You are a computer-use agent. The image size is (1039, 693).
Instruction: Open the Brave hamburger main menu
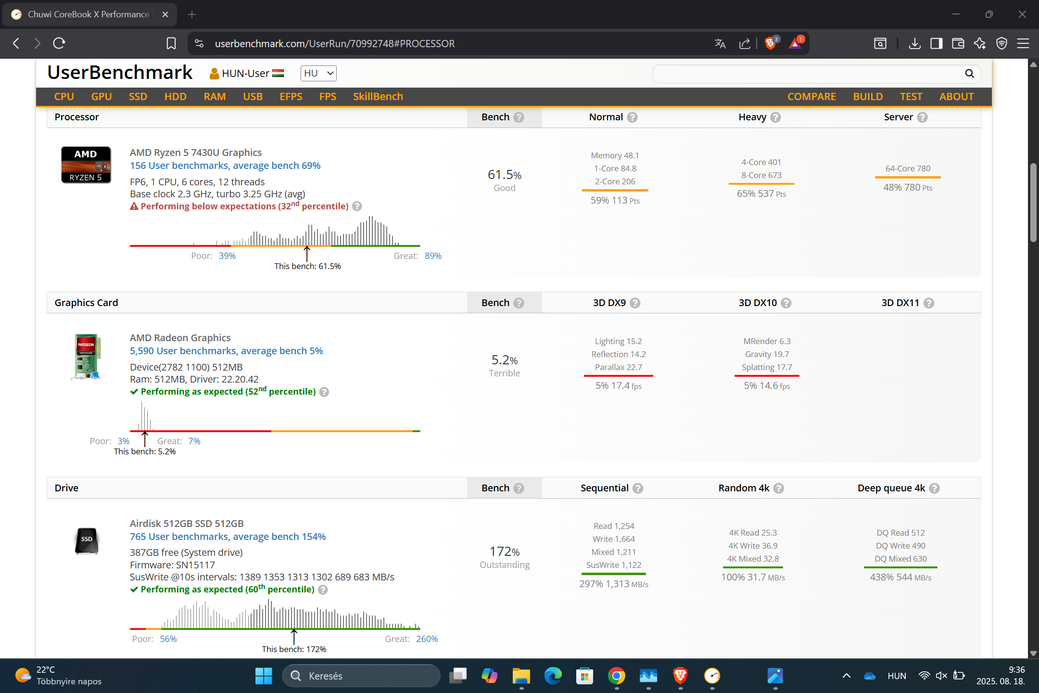[1023, 43]
